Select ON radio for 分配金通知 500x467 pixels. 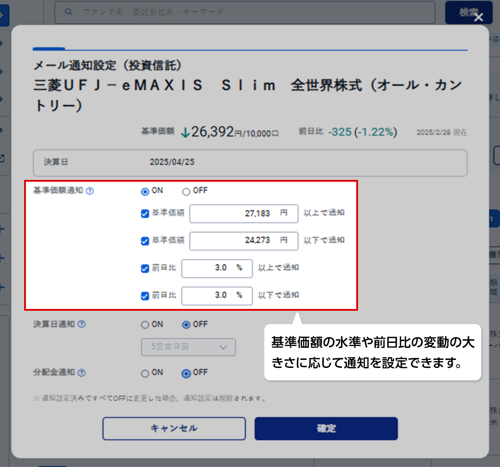pyautogui.click(x=145, y=373)
